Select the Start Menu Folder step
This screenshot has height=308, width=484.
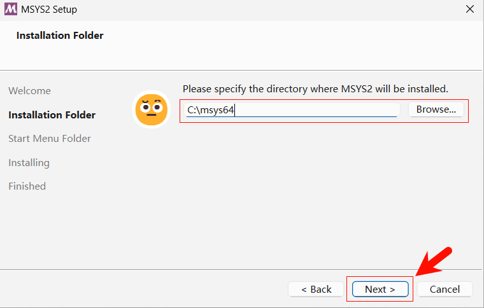[50, 139]
